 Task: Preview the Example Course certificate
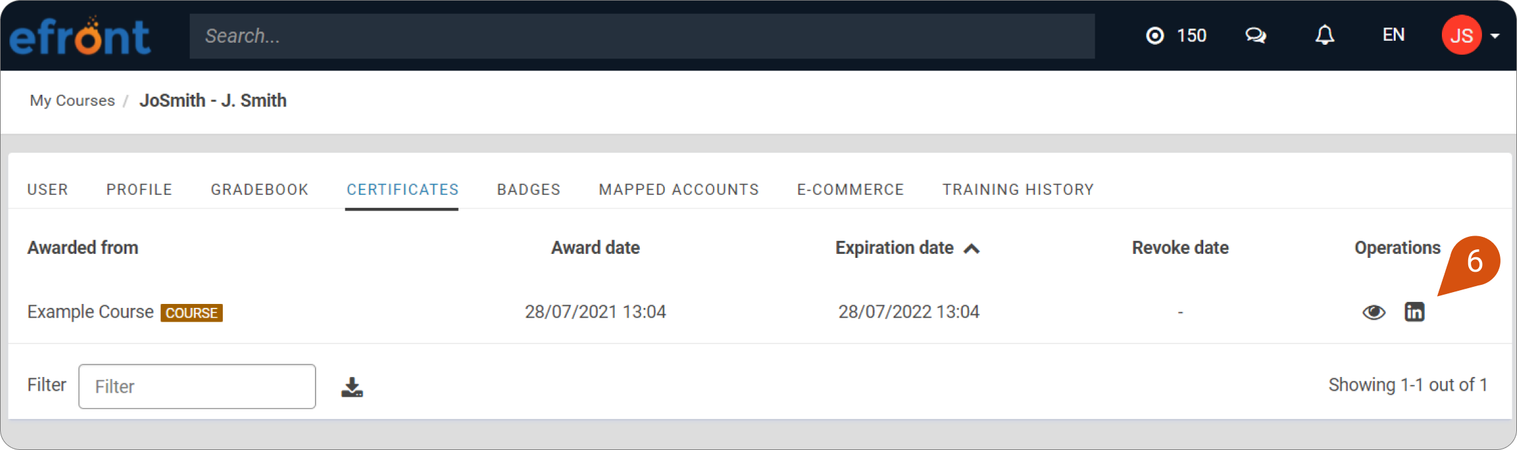[x=1373, y=312]
